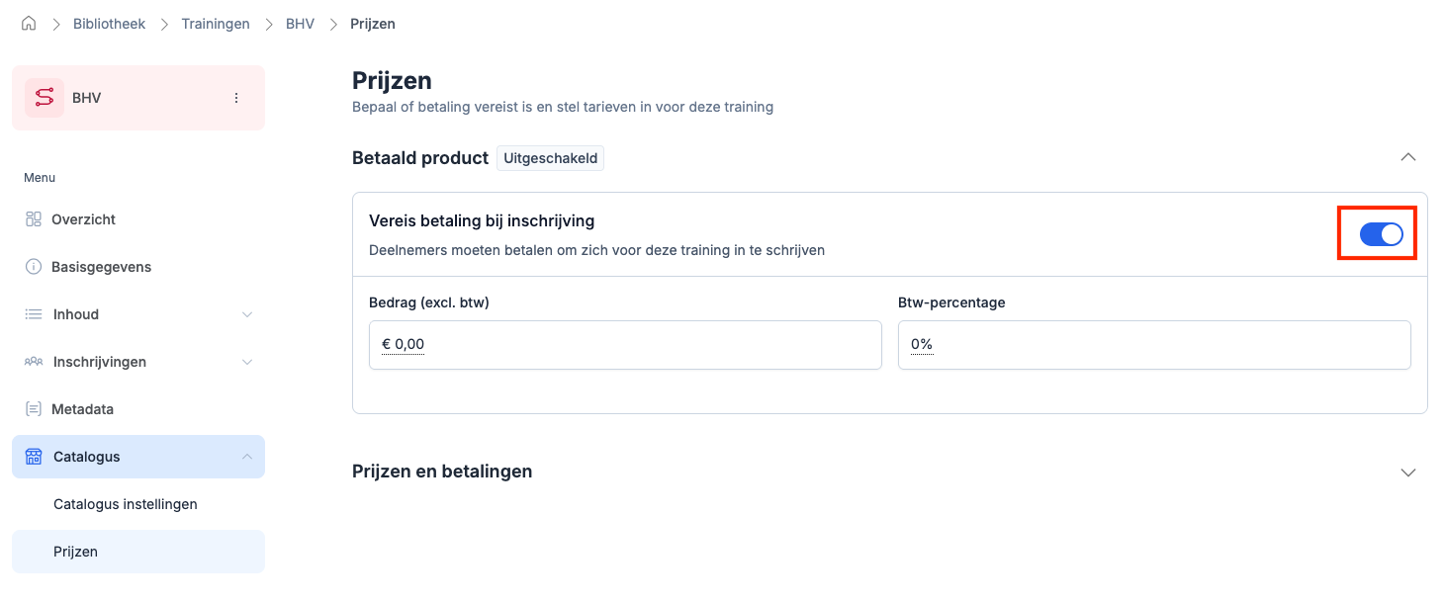The image size is (1444, 602).
Task: Click the Metadata document icon
Action: click(x=34, y=409)
